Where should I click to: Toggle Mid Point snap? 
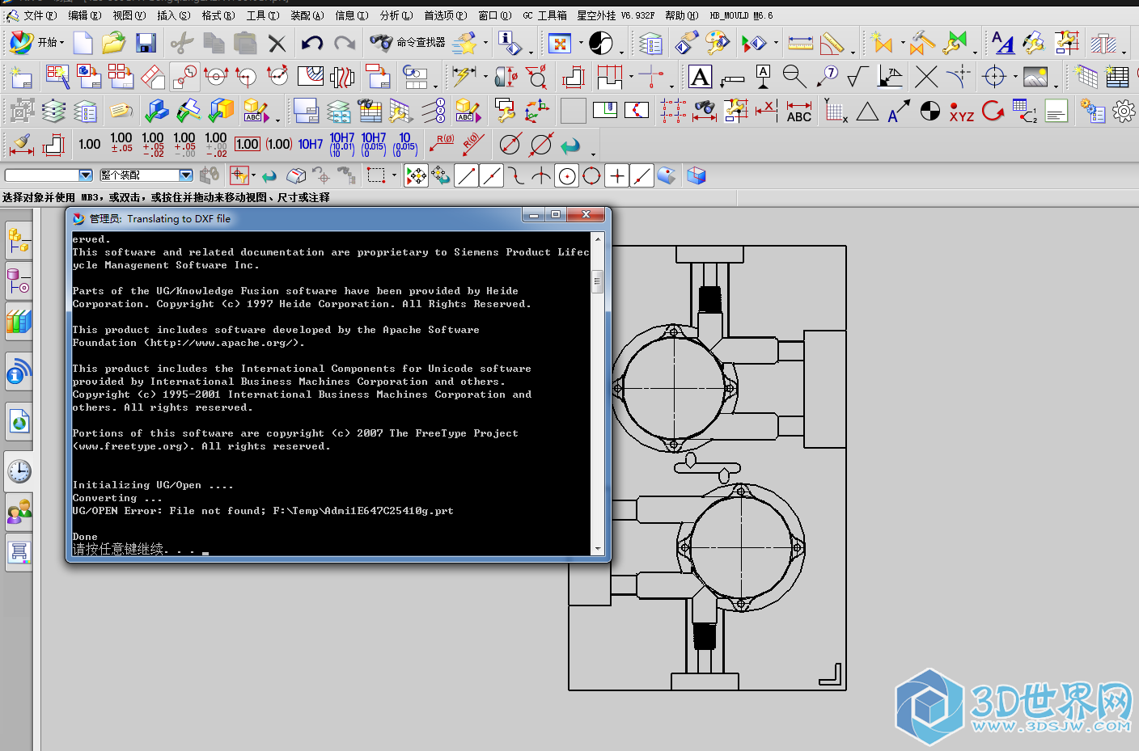coord(491,175)
